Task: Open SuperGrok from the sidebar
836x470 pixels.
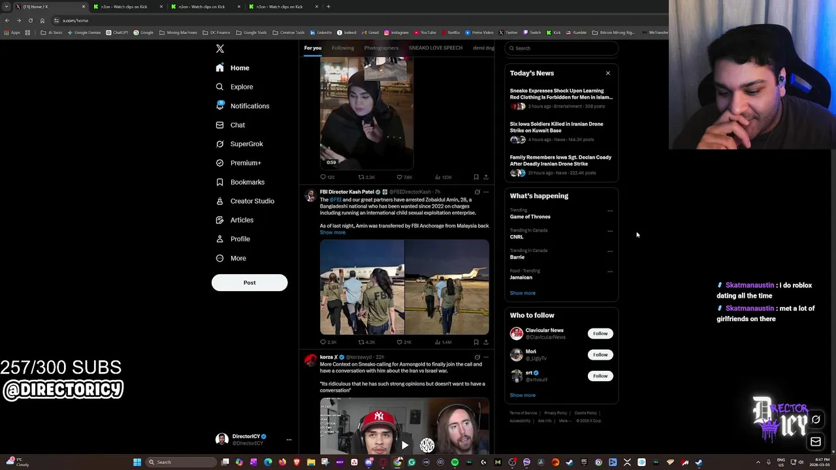Action: [239, 144]
